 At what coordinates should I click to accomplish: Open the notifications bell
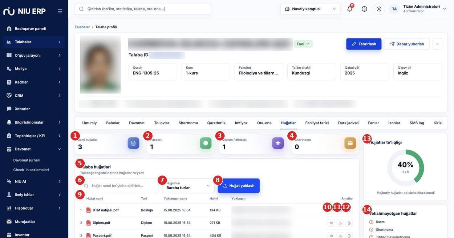350,9
